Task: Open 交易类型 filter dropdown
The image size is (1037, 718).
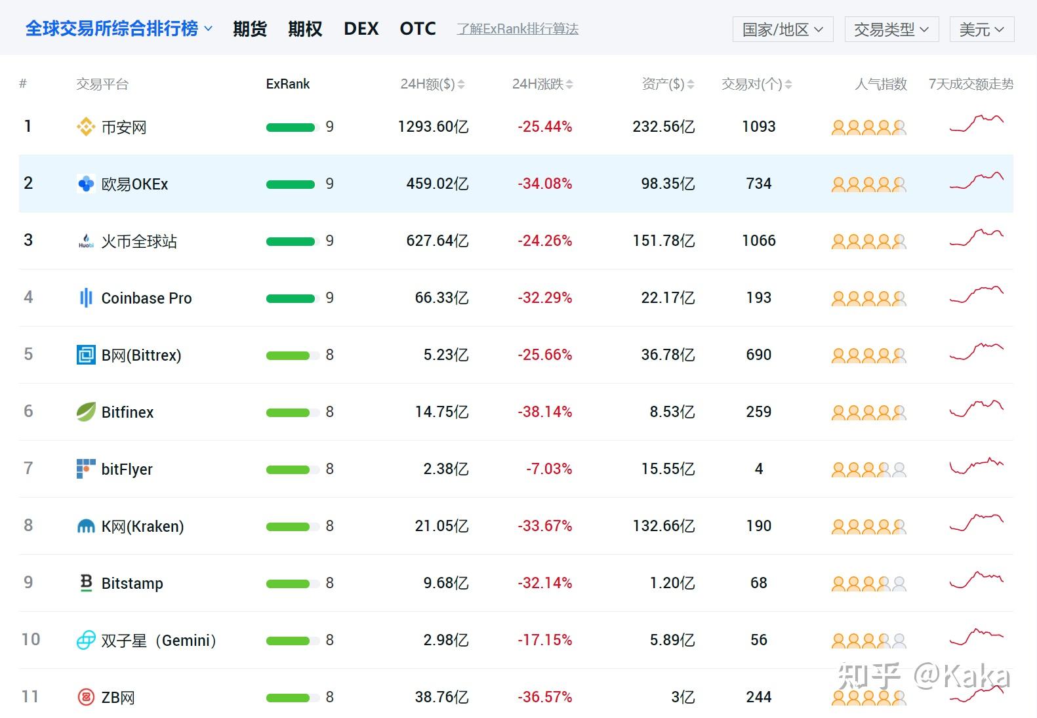Action: pos(892,30)
